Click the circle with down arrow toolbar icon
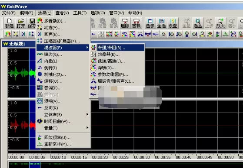 coord(179,34)
